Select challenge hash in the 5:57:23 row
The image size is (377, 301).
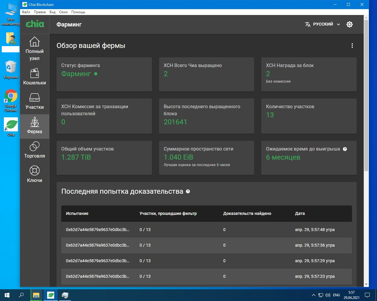pyautogui.click(x=97, y=276)
